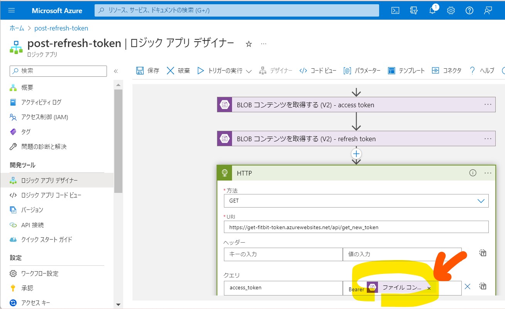Click the sidebar 検索 filter box
This screenshot has height=309, width=505.
click(x=58, y=71)
